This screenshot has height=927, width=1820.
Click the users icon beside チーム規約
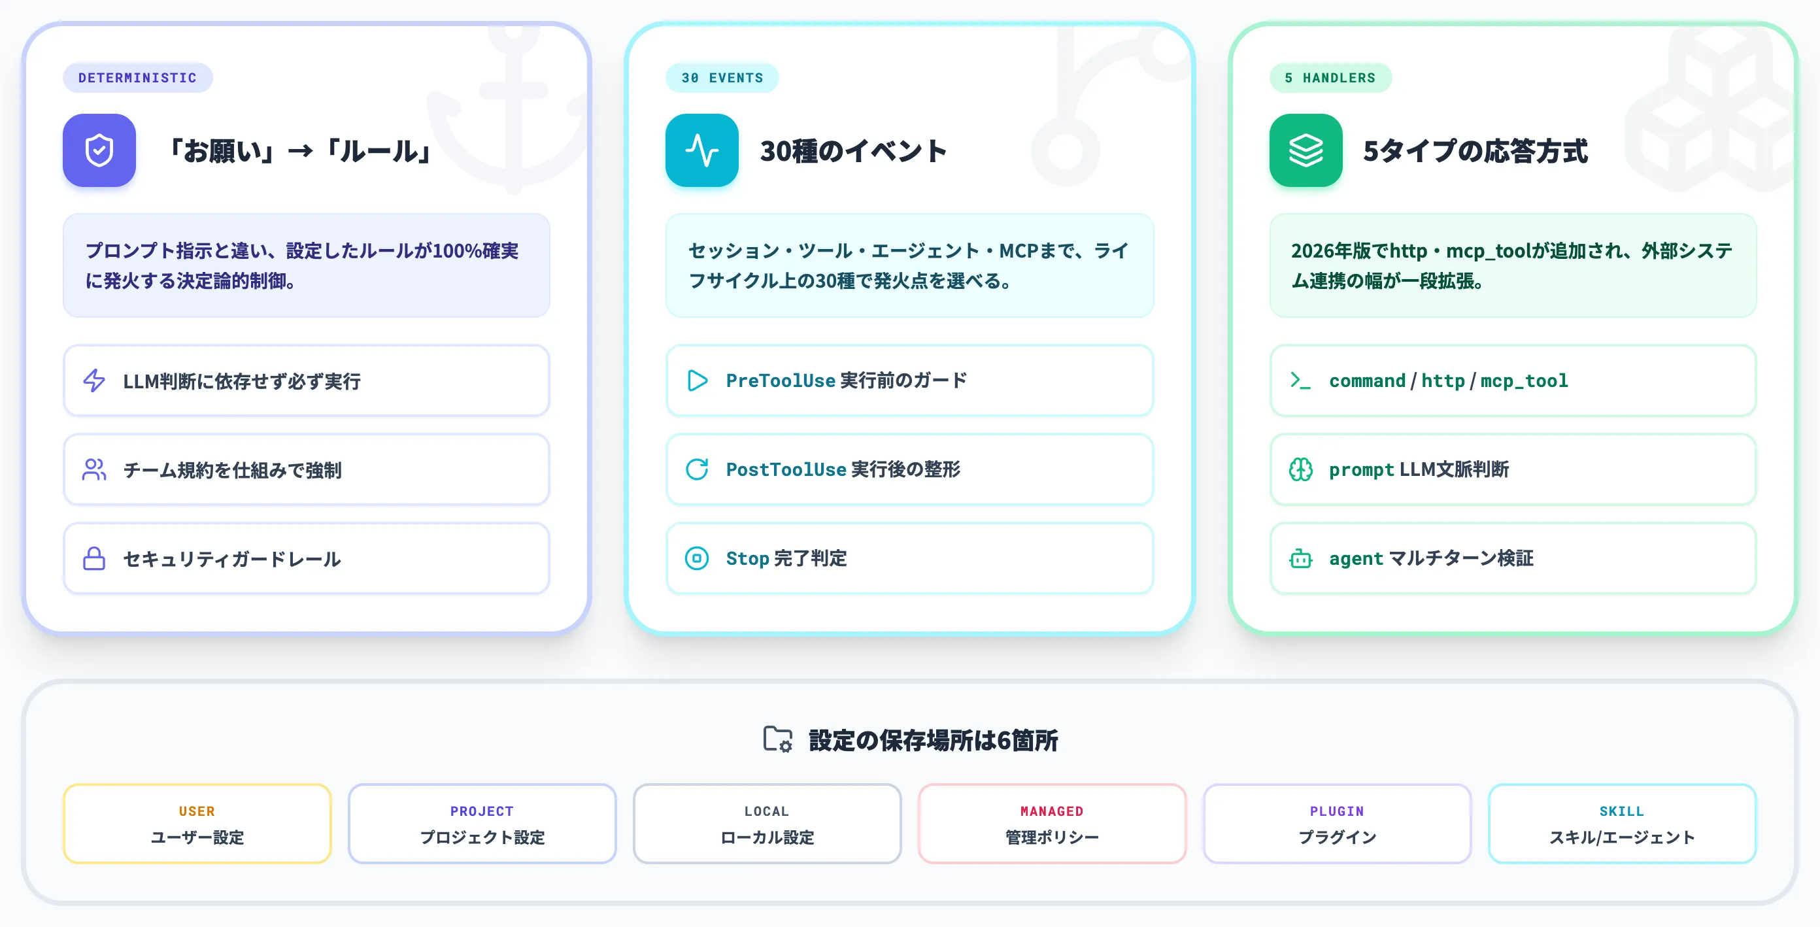click(x=94, y=470)
